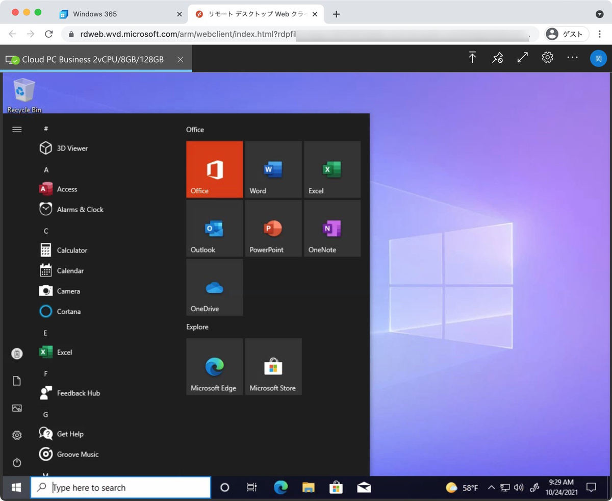Expand the Start menu hamburger
Image resolution: width=612 pixels, height=501 pixels.
pyautogui.click(x=17, y=130)
